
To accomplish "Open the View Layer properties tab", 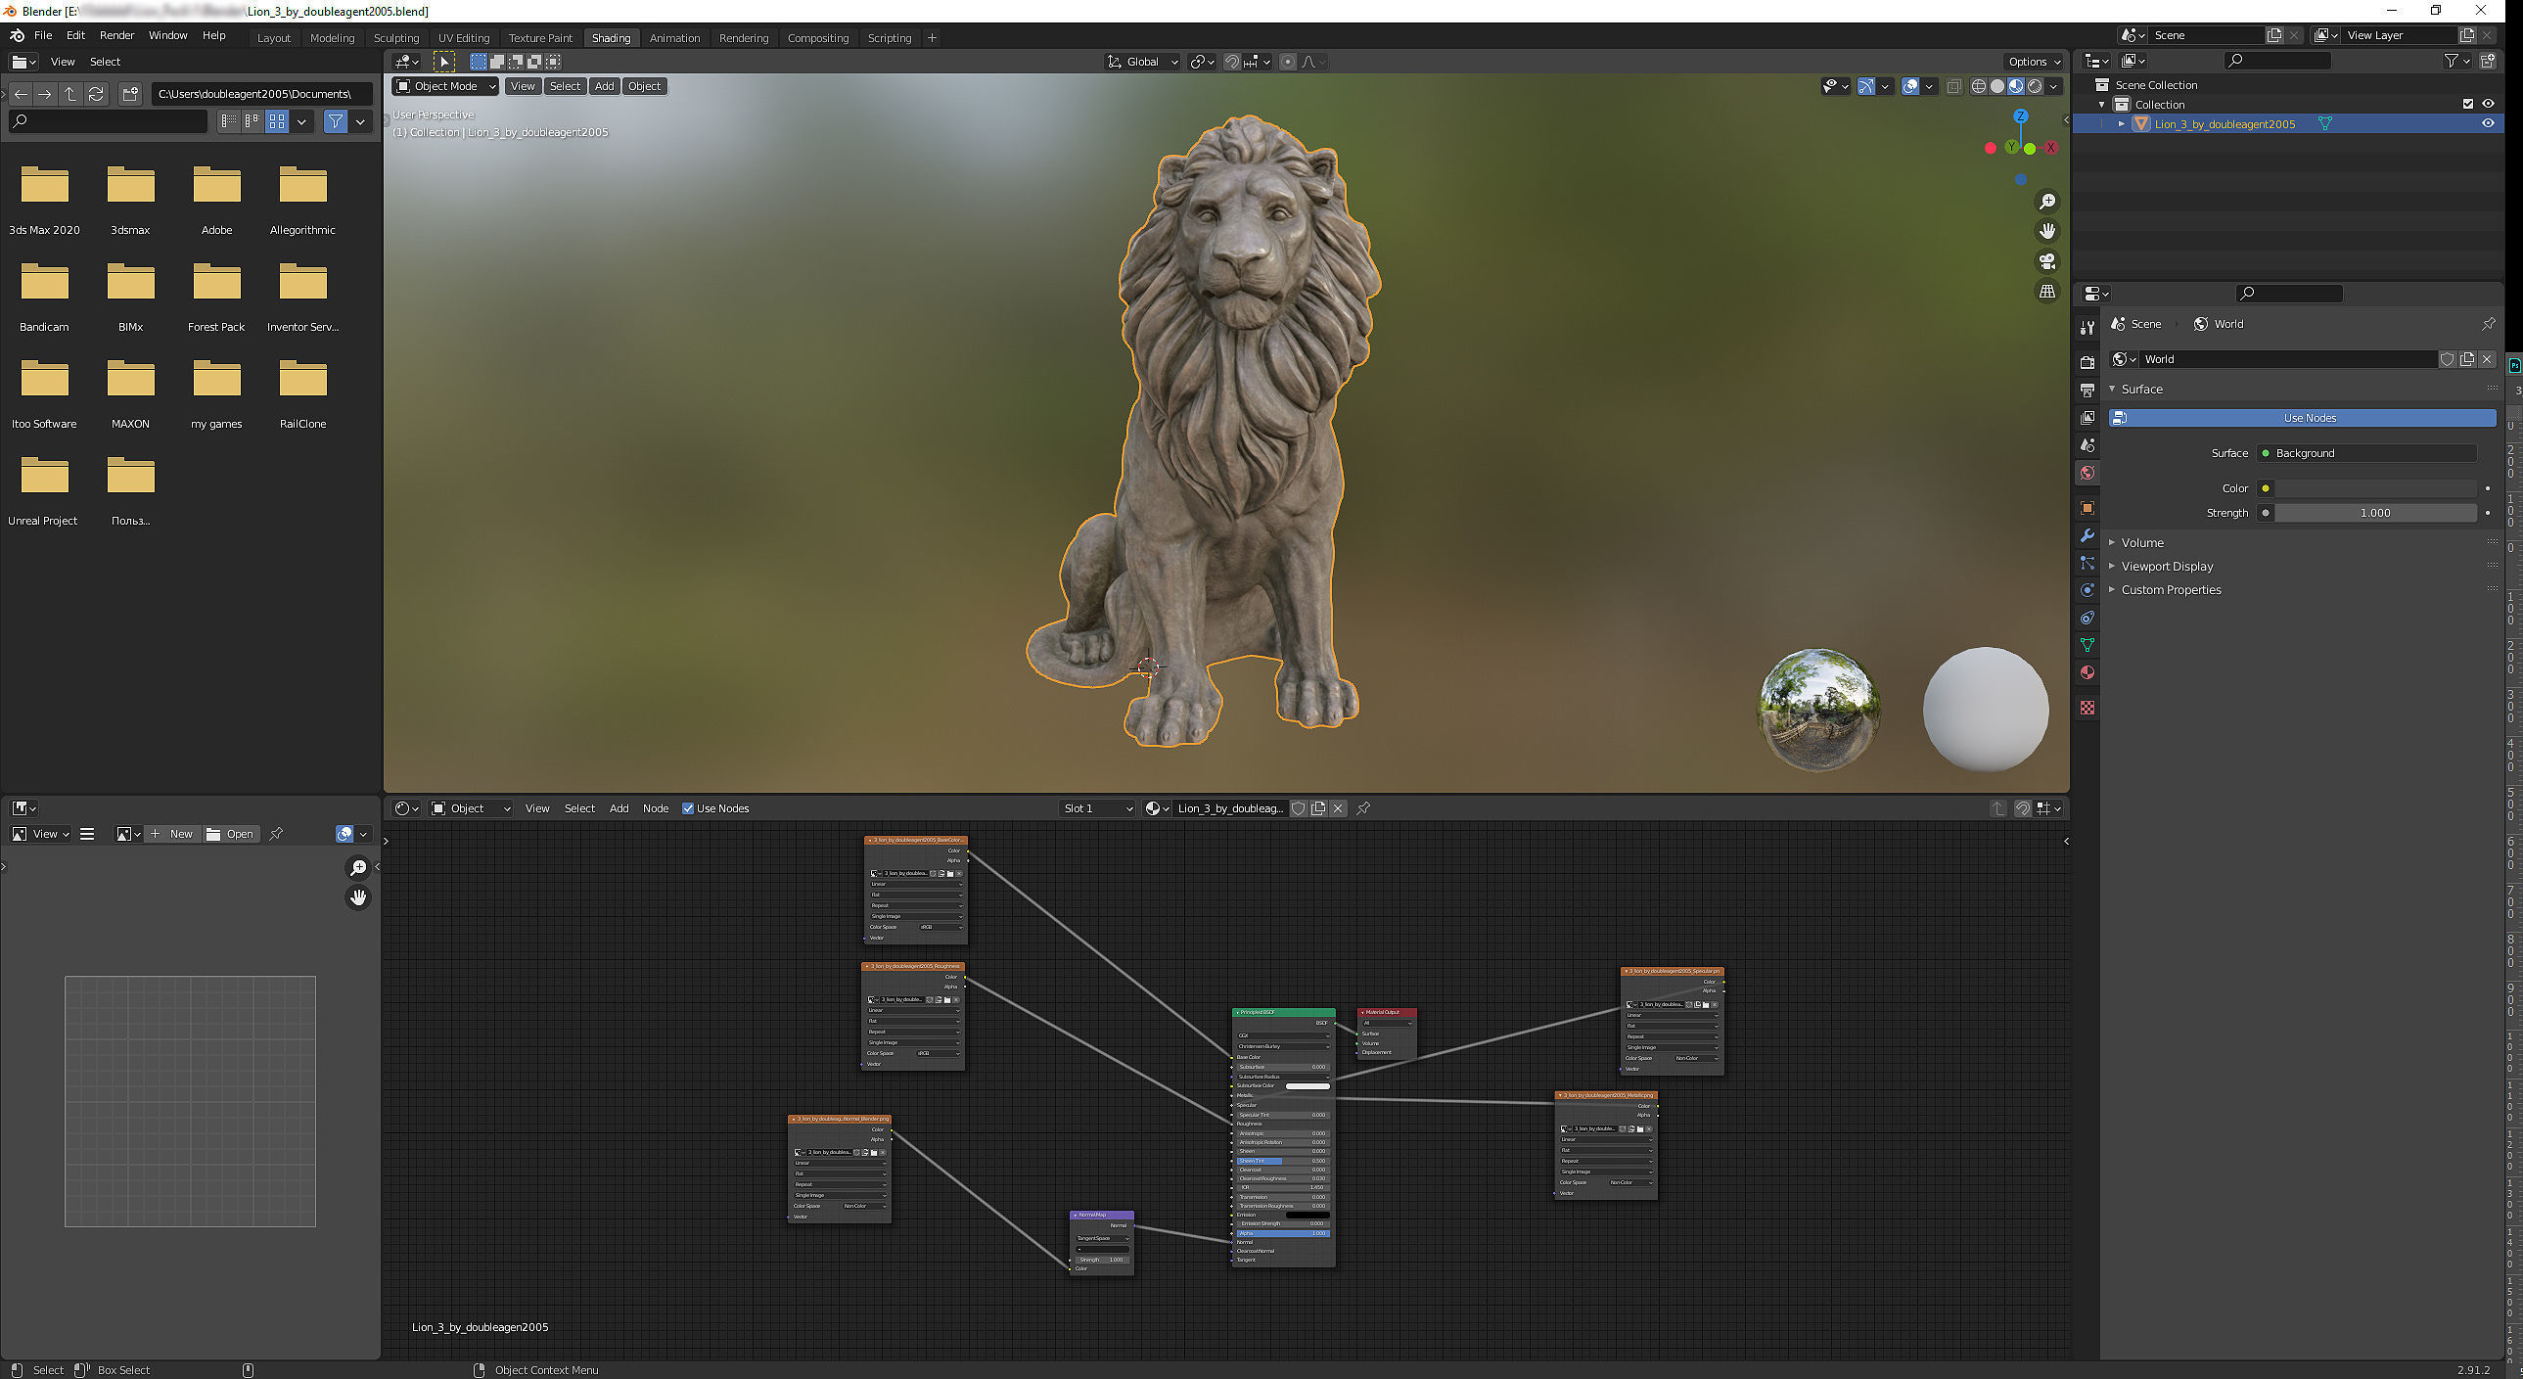I will tap(2087, 417).
